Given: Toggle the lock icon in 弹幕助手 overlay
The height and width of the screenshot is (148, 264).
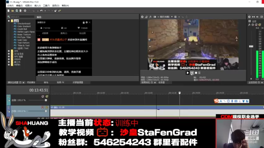Looking at the screenshot, I should click(x=83, y=22).
